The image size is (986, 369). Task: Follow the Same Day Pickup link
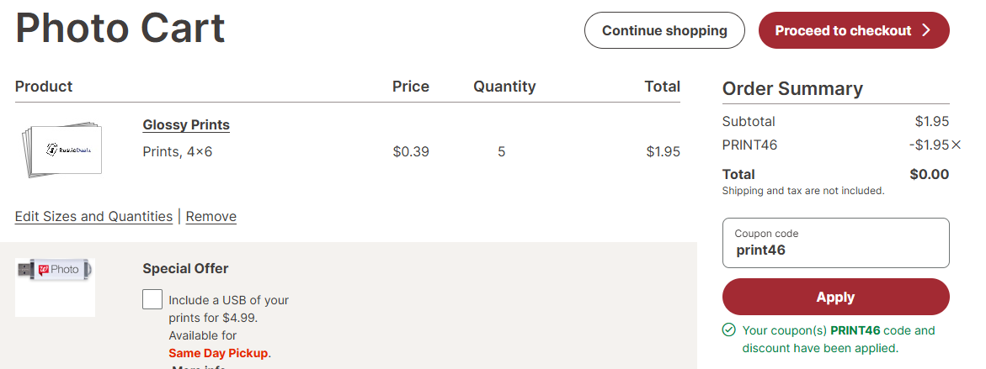point(219,353)
